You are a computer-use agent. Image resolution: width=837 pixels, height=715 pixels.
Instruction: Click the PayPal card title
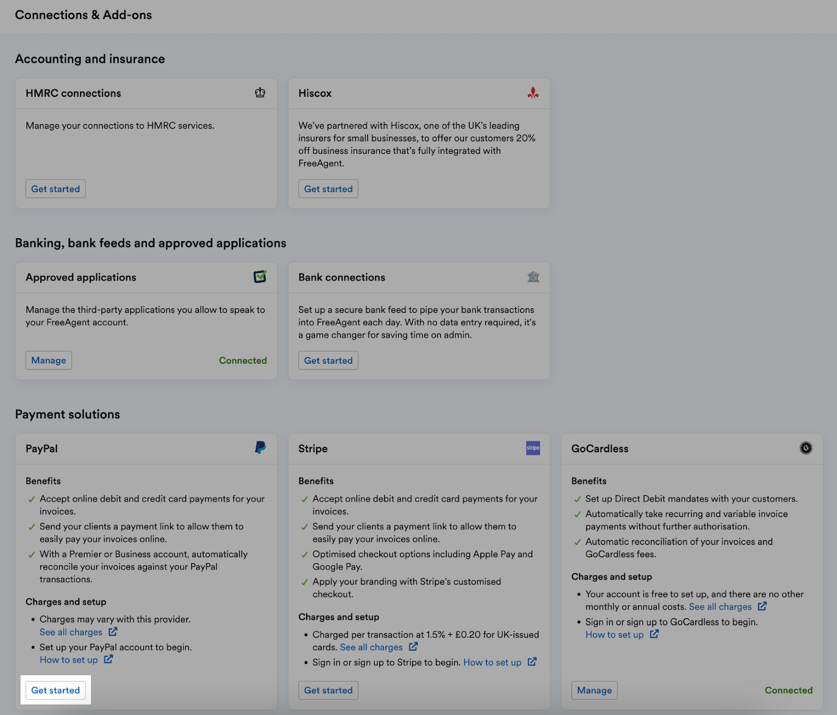pos(42,449)
